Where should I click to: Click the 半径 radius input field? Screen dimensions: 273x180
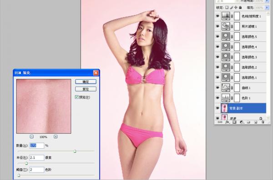coord(37,158)
